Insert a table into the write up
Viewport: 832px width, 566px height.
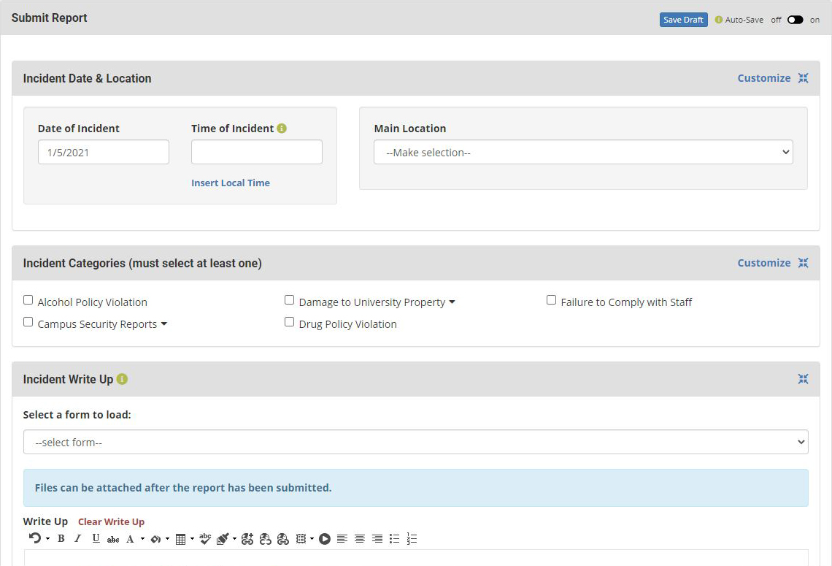pos(179,538)
